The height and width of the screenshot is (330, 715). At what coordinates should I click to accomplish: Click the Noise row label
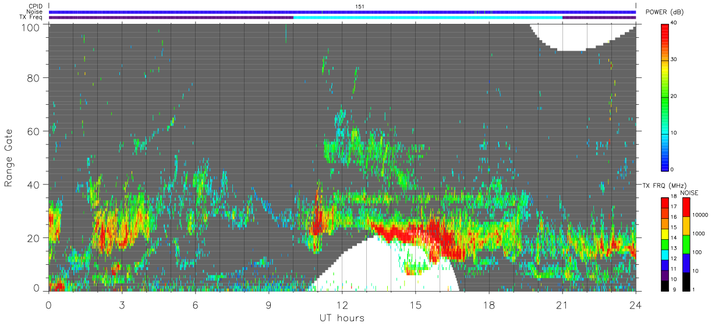tap(35, 12)
